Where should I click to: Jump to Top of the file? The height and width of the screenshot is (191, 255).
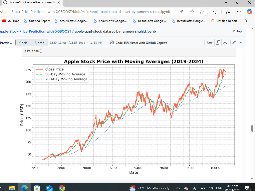pos(237,31)
